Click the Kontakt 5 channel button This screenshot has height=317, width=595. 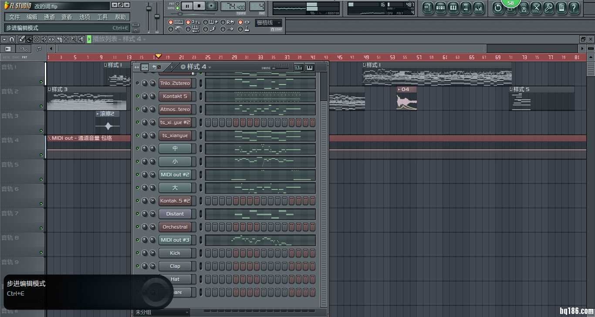(x=175, y=96)
